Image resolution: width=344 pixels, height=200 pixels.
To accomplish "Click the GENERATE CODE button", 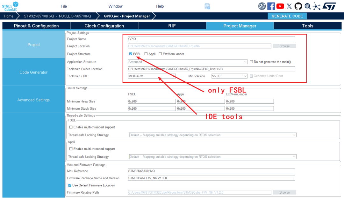I will pos(287,16).
